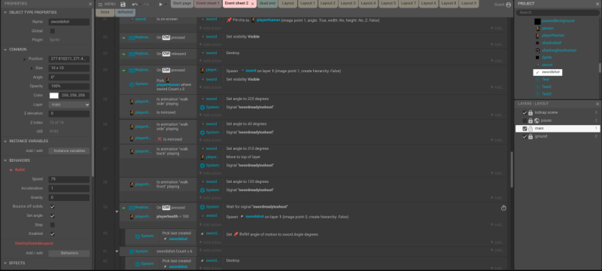Toggle visibility of ground layer
This screenshot has height=271, width=602.
tap(524, 137)
